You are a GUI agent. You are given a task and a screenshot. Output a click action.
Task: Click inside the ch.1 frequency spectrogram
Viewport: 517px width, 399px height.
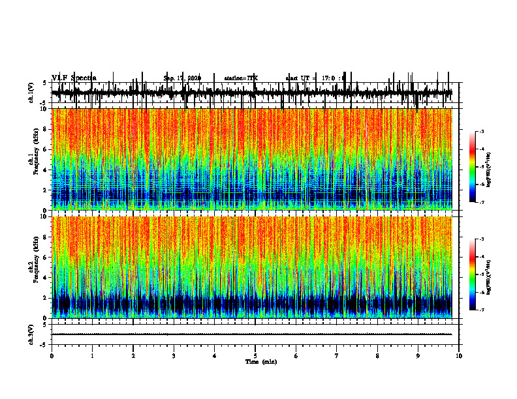tap(252, 159)
